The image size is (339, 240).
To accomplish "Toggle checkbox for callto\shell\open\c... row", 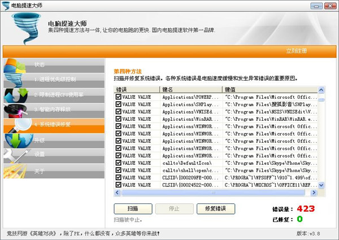I will (118, 170).
